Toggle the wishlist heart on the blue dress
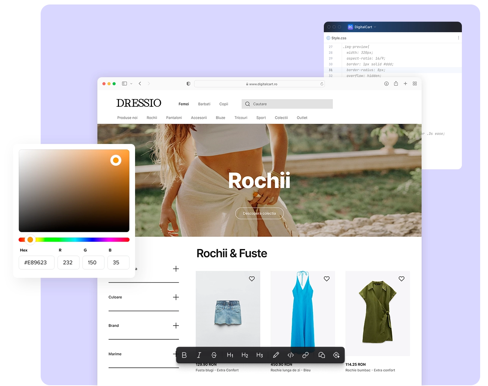Image resolution: width=488 pixels, height=386 pixels. [x=326, y=279]
